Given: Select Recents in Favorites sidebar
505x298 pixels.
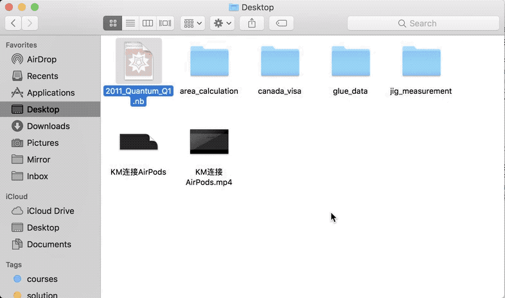Looking at the screenshot, I should coord(42,76).
